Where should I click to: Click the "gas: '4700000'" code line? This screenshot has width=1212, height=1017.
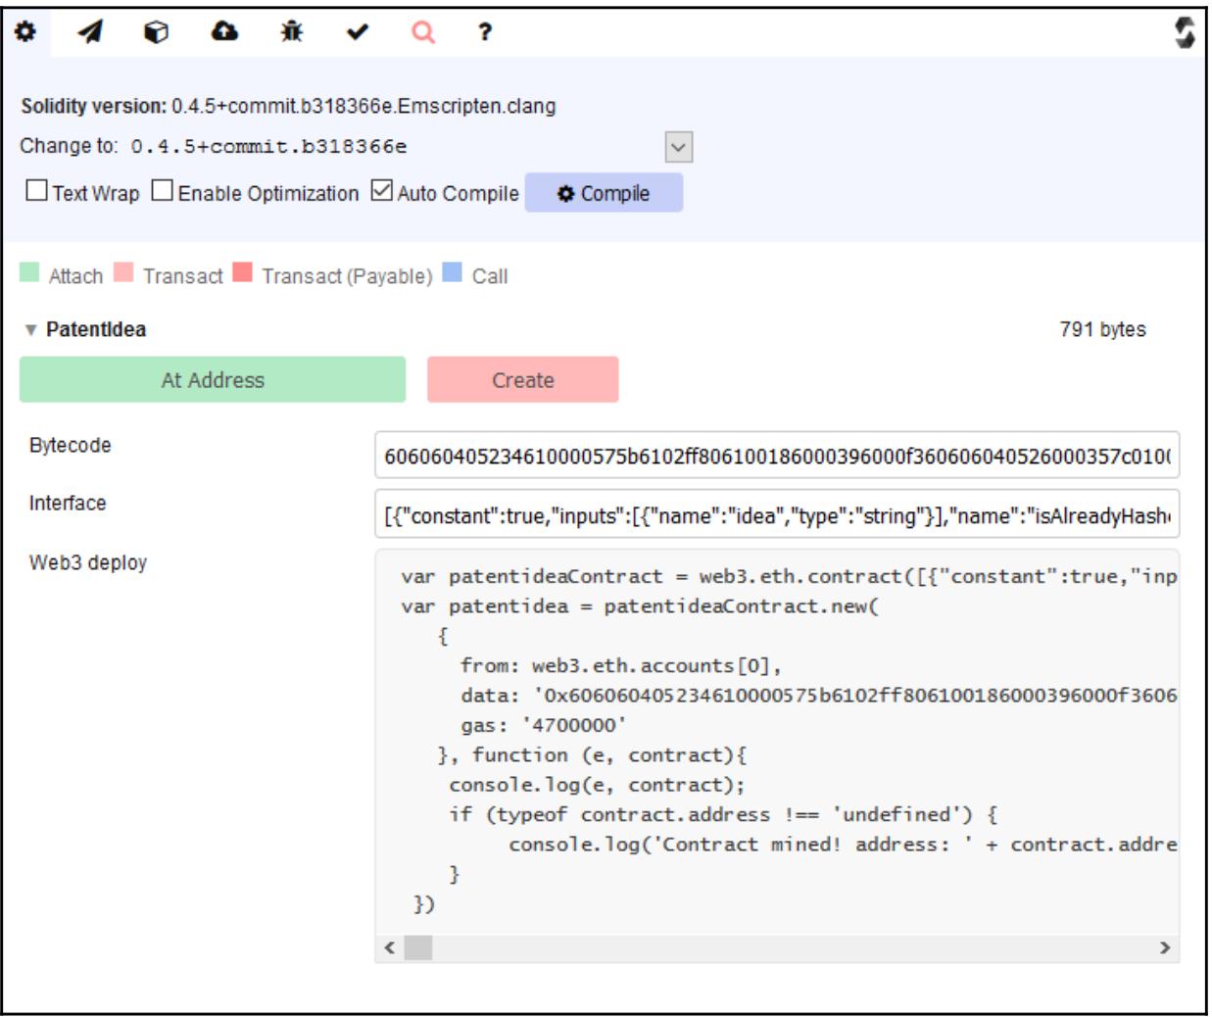[544, 725]
